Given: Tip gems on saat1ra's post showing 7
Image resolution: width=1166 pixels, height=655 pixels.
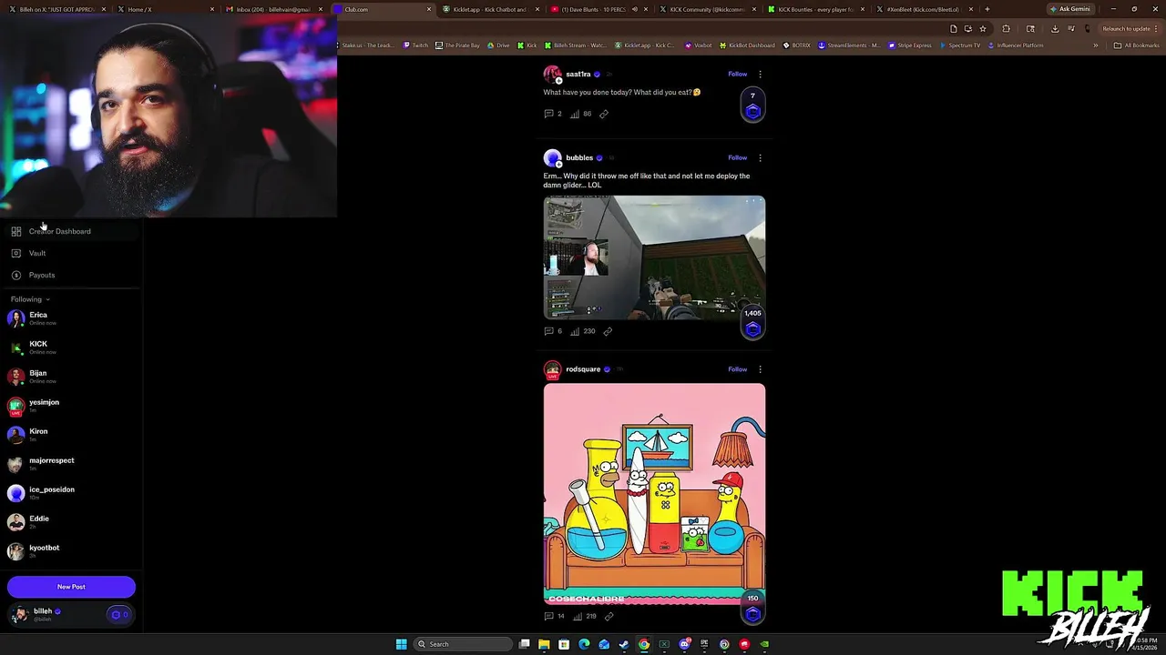Looking at the screenshot, I should click(752, 106).
